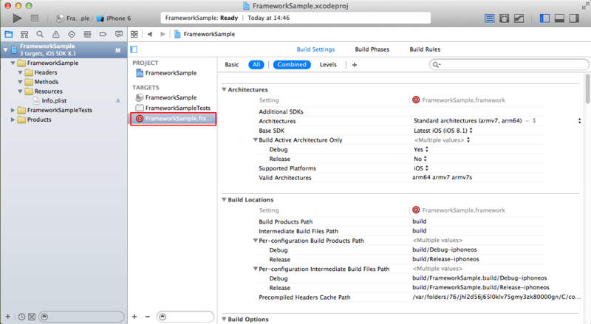Select the Levels view
The height and width of the screenshot is (324, 591).
coord(328,65)
